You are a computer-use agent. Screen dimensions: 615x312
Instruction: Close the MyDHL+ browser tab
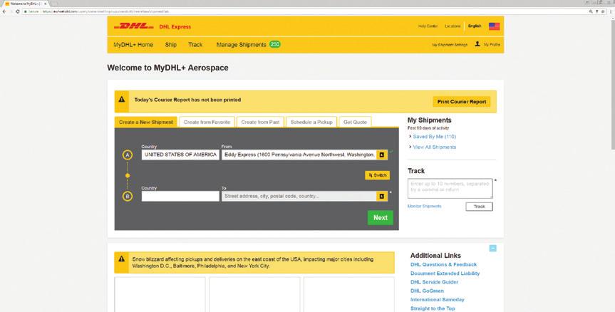(x=46, y=4)
